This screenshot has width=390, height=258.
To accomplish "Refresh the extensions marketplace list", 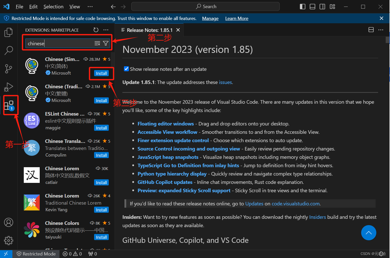I will (96, 30).
